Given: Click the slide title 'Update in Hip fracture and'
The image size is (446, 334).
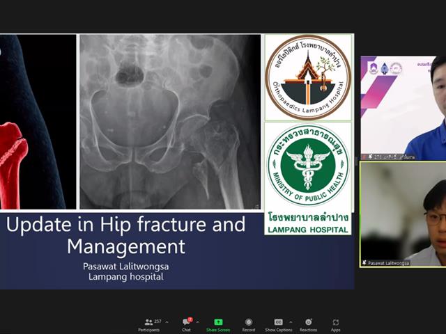Looking at the screenshot, I should click(x=125, y=225).
